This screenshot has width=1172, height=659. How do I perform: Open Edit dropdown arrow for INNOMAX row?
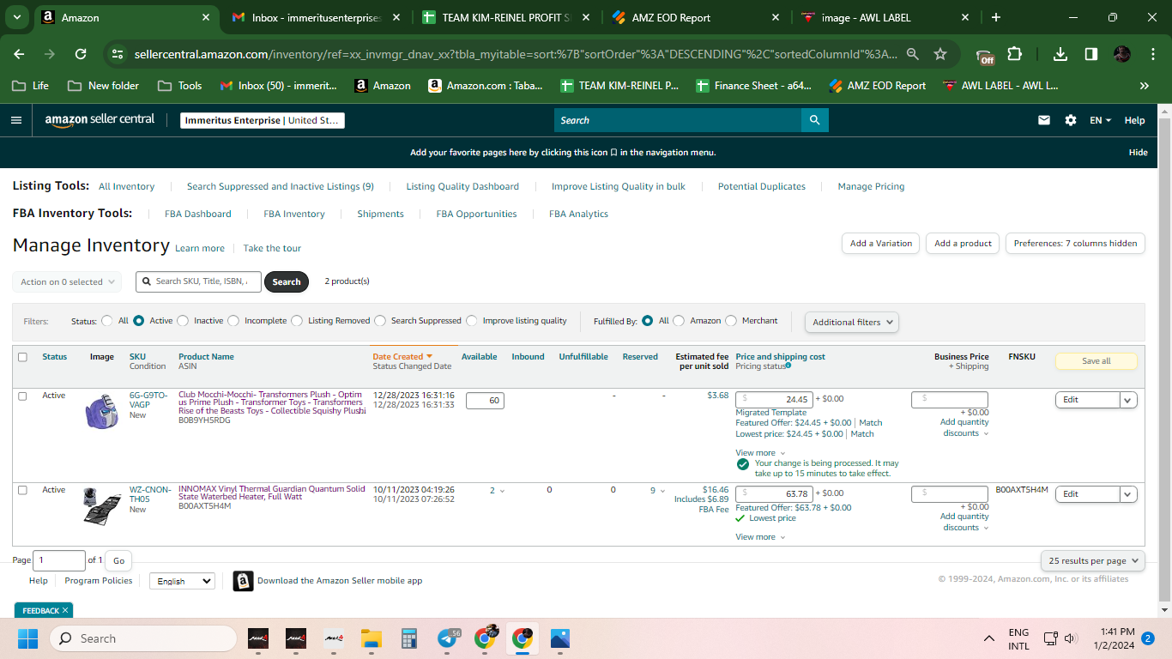tap(1128, 494)
